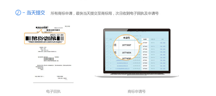Click the laptop webcam dot
Screen dimensions: 216x96
[x=137, y=30]
